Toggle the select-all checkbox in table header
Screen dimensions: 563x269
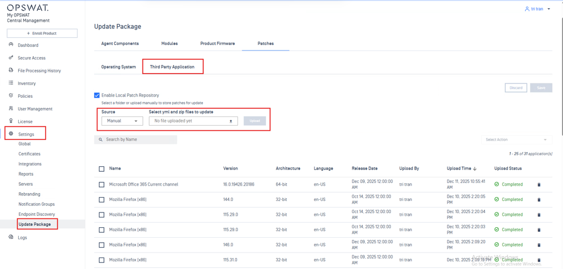[x=102, y=169]
